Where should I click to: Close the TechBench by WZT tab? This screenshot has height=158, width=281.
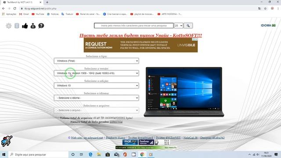(x=40, y=2)
